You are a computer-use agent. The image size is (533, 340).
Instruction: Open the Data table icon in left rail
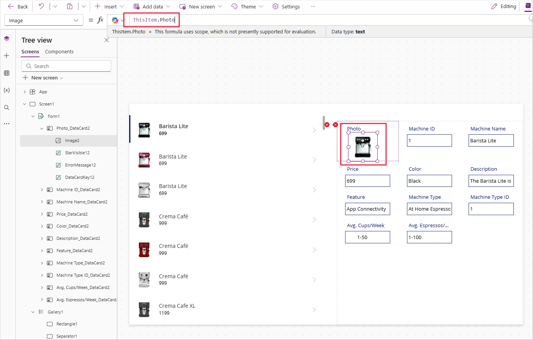point(7,73)
